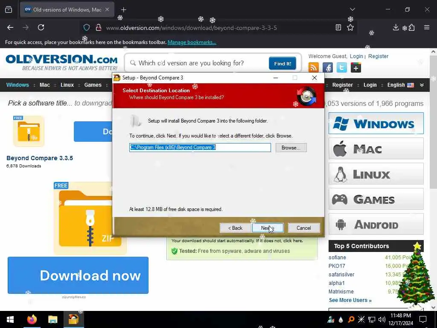437x328 pixels.
Task: Click Browse to choose a different folder
Action: point(291,147)
